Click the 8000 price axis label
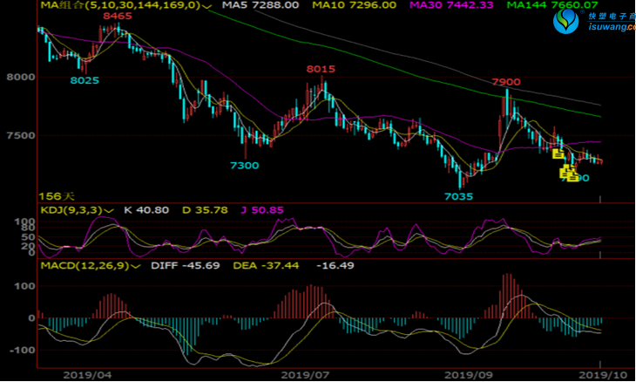 tap(21, 77)
